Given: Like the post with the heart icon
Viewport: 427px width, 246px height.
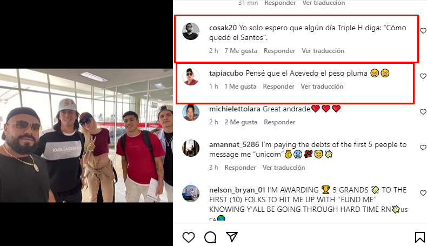Looking at the screenshot, I should [189, 237].
